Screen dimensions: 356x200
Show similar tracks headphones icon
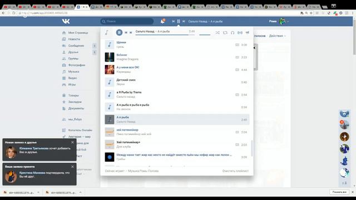click(233, 33)
